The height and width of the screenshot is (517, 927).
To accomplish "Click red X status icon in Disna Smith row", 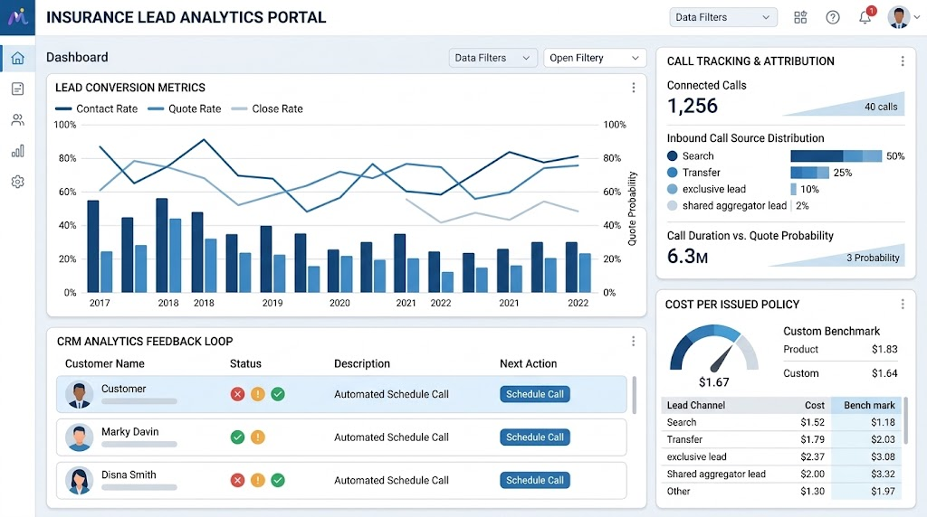I will [x=238, y=481].
